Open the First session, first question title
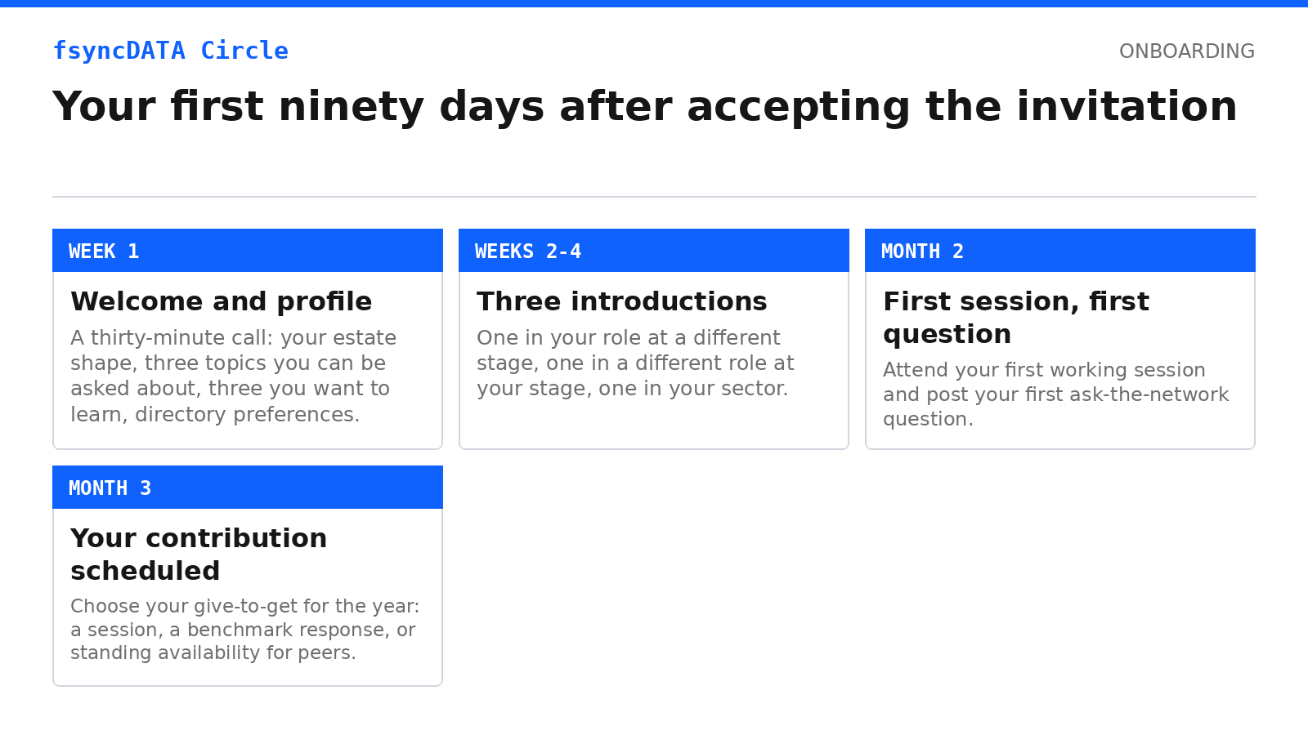 [1016, 318]
